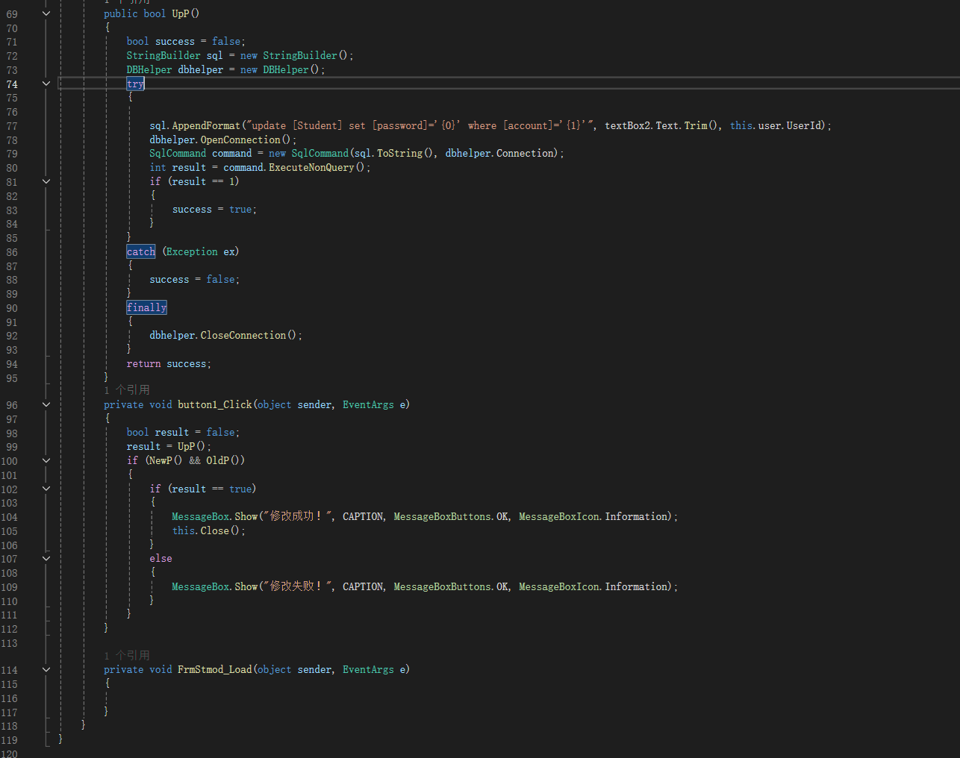Click the "修改失败！" string literal
960x758 pixels.
[299, 586]
